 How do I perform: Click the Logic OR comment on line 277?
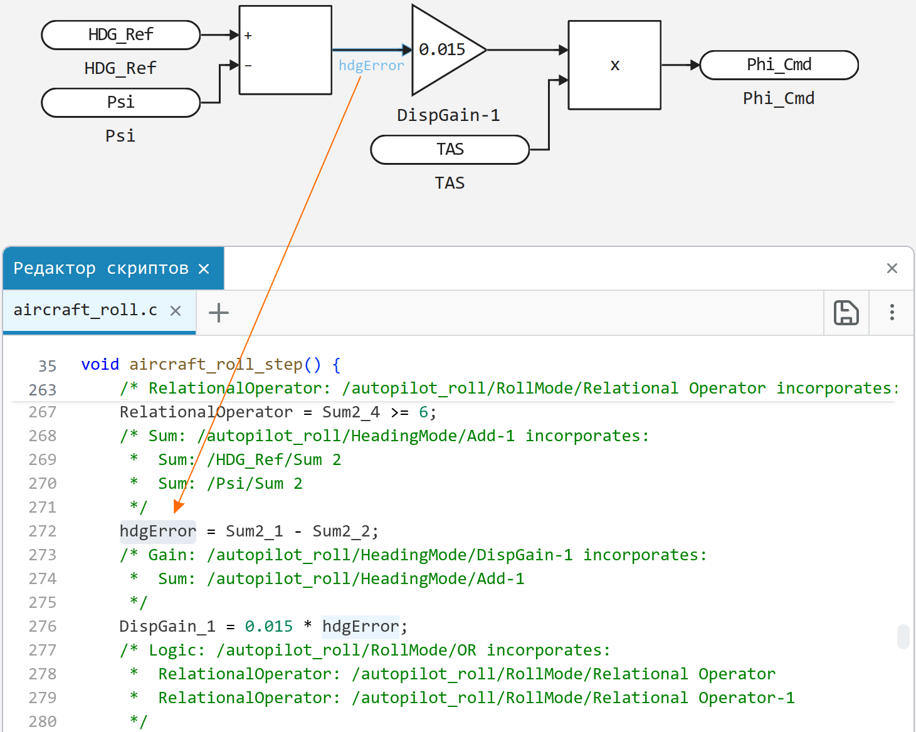[x=365, y=651]
